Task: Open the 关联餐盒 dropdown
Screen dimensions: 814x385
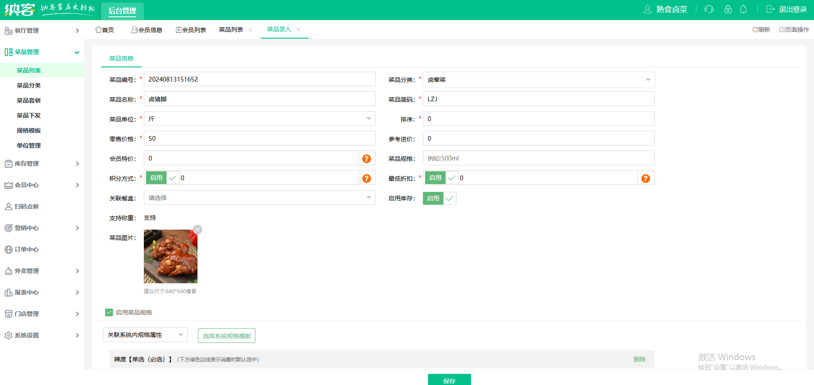Action: pos(259,198)
